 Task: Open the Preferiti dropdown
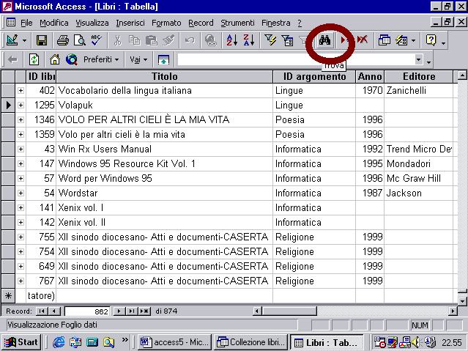(x=101, y=59)
